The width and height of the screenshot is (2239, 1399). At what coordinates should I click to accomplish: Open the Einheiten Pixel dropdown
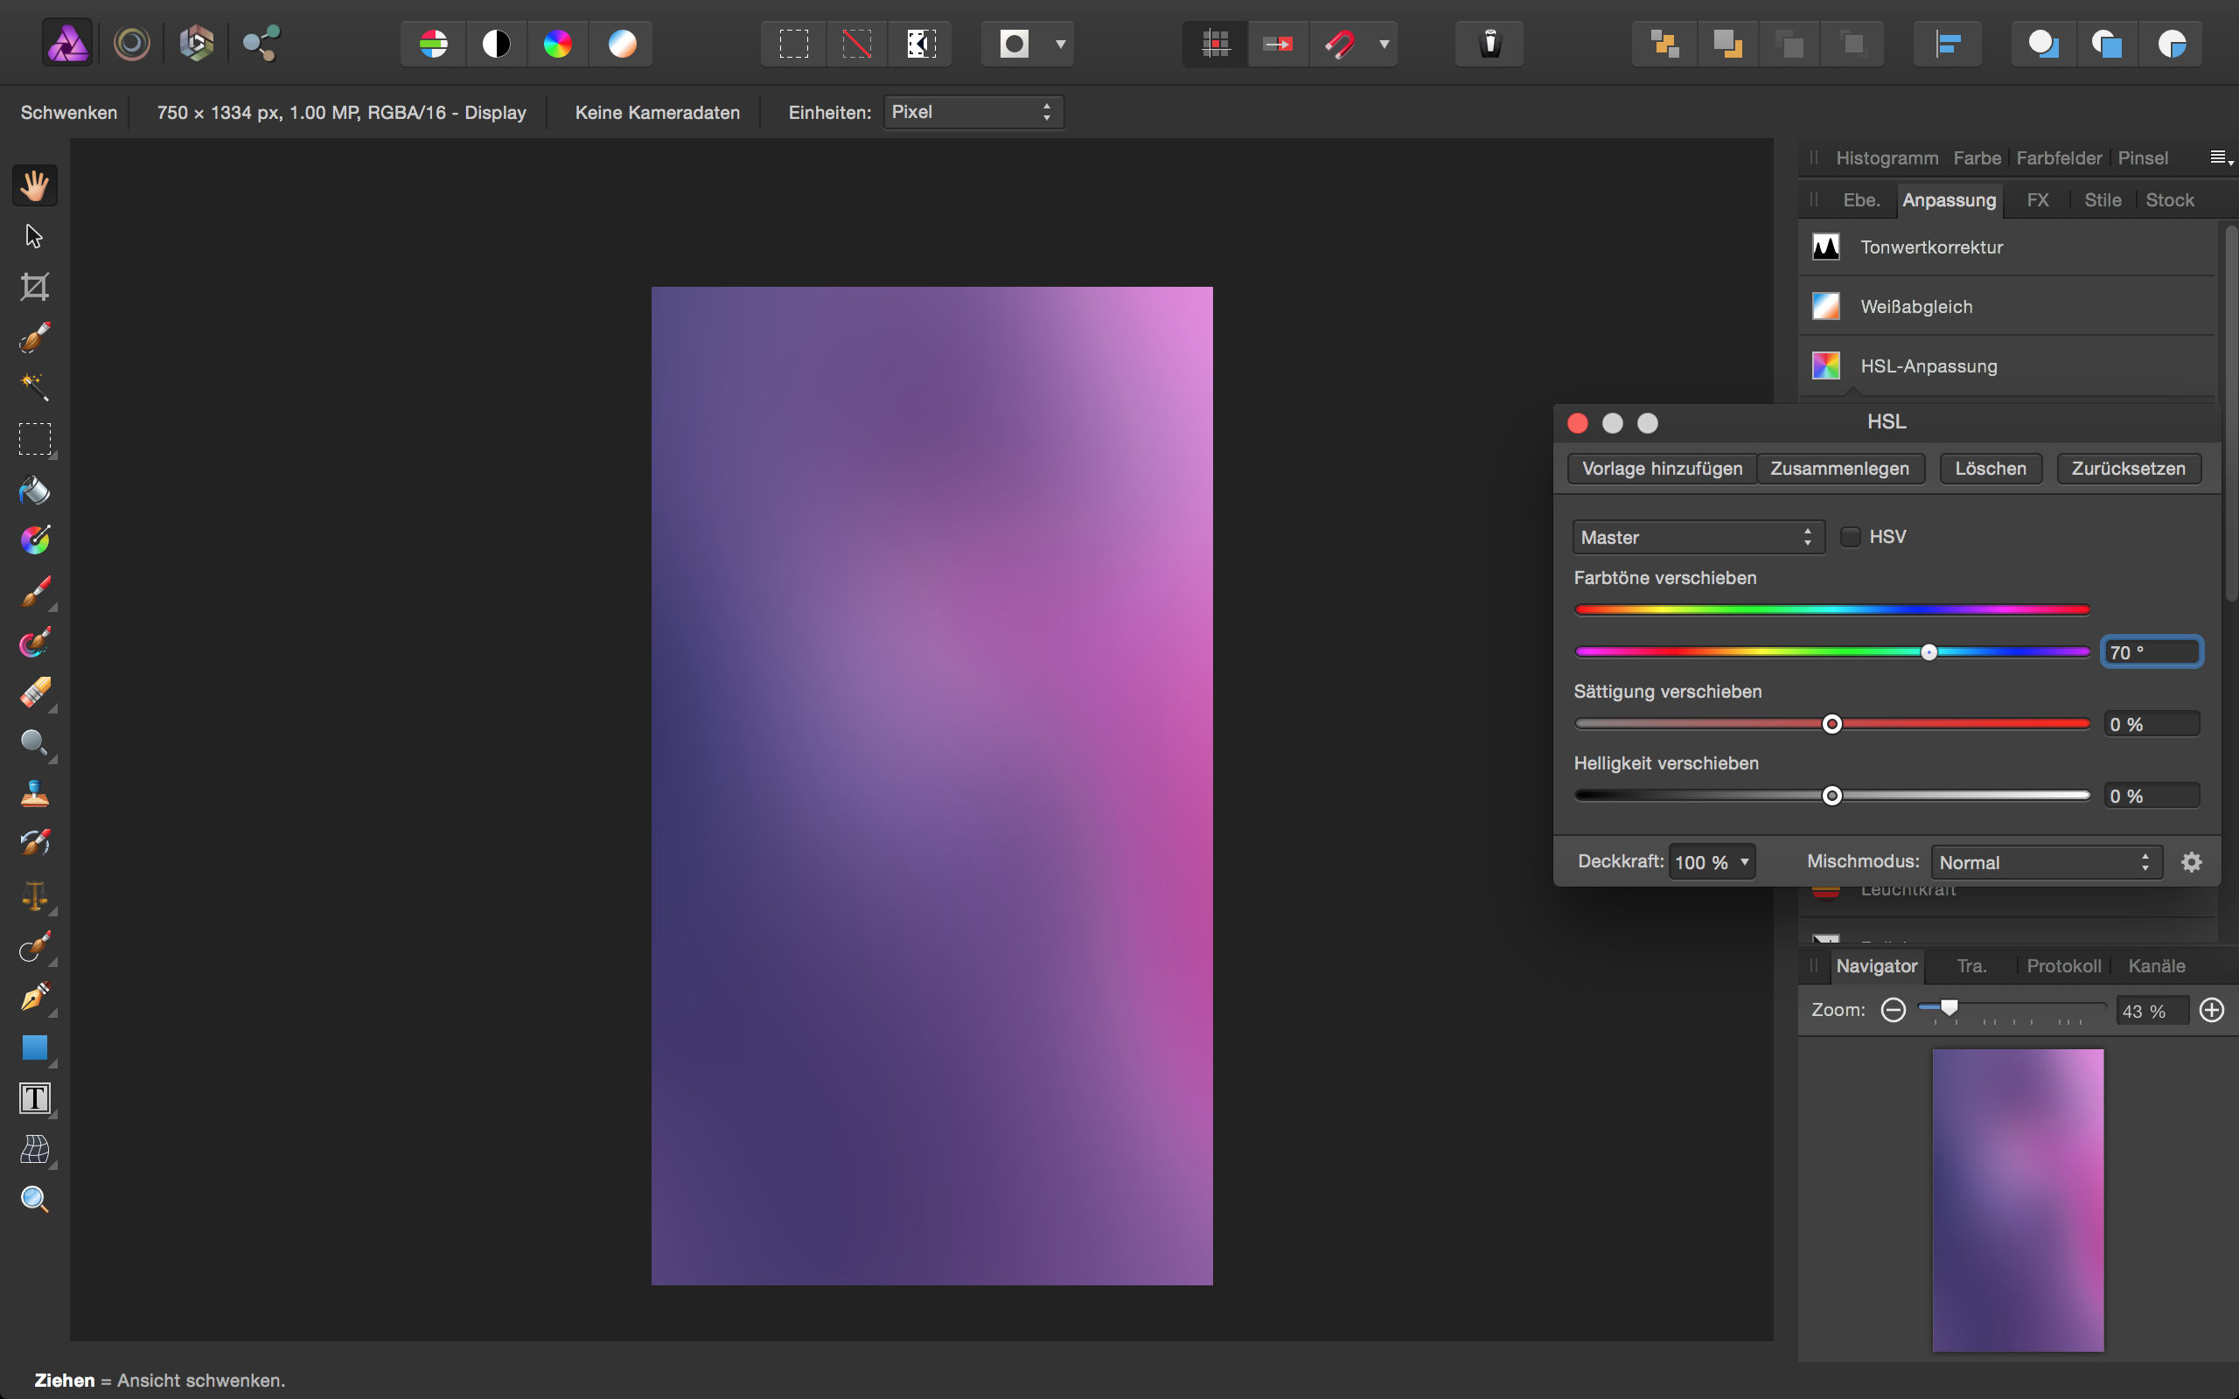point(972,112)
